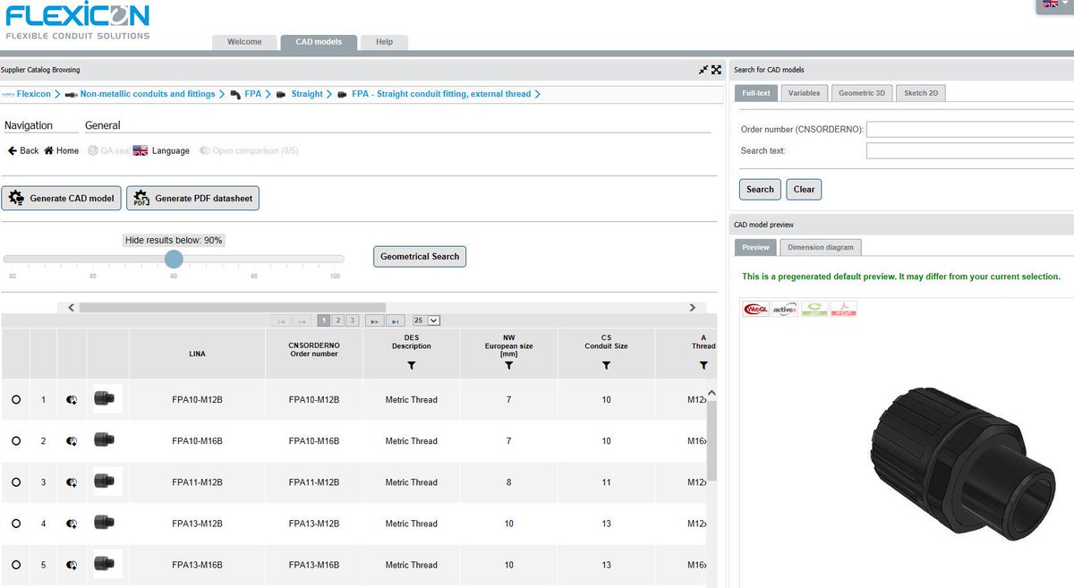Open the Dimension diagram tab

(x=820, y=248)
